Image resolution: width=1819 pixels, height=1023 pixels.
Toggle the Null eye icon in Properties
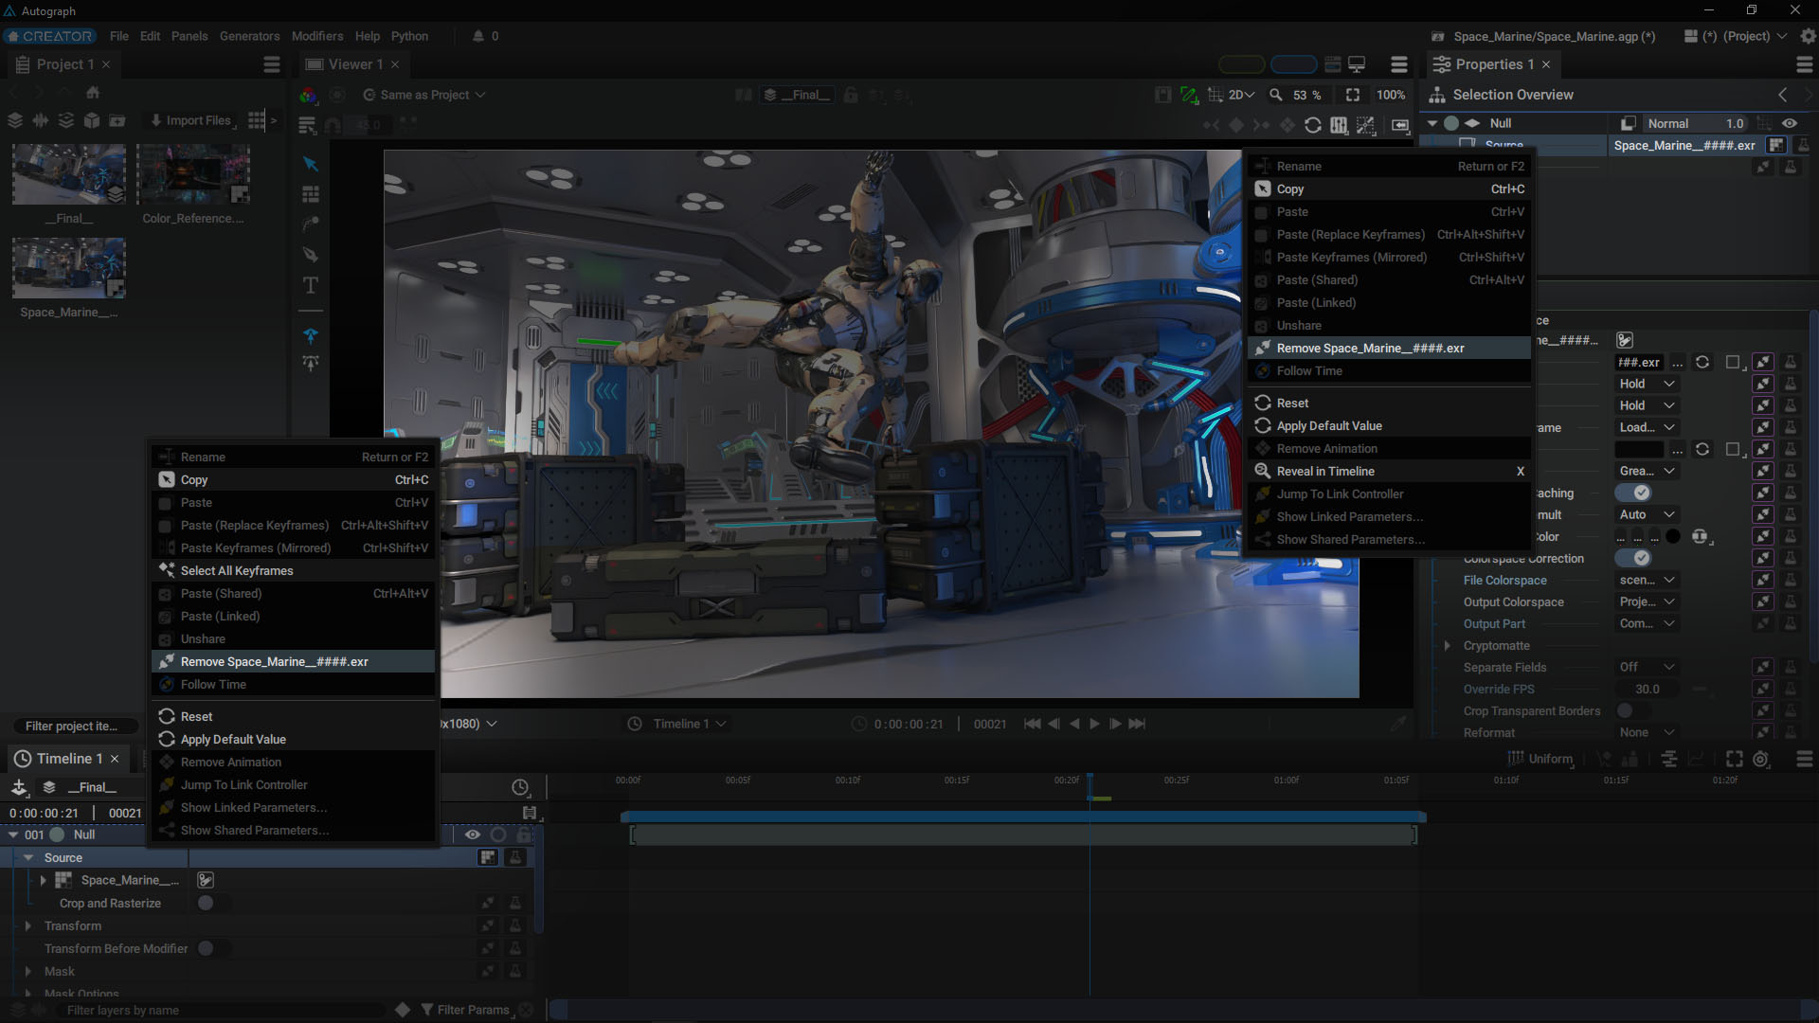[x=1790, y=123]
